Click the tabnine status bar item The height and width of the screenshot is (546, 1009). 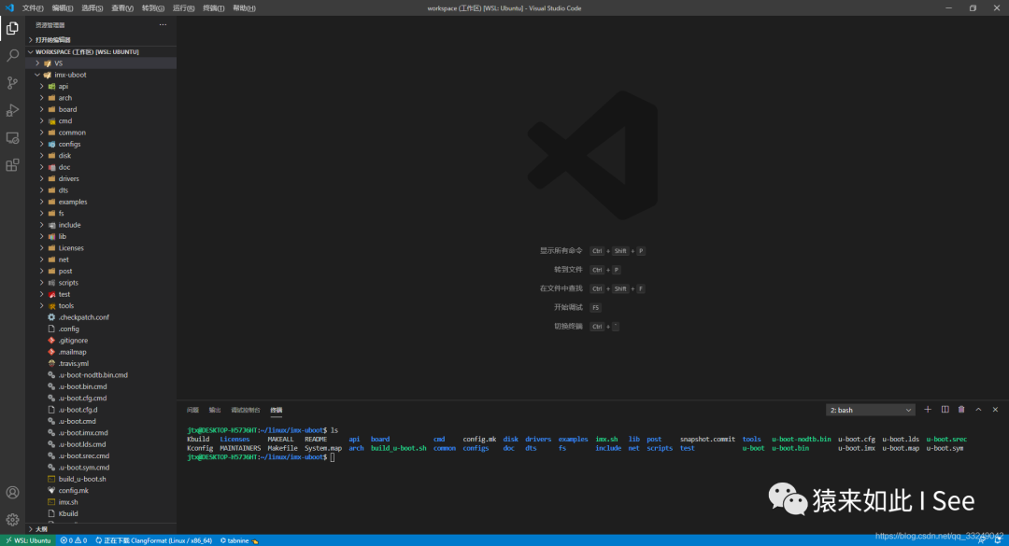239,540
